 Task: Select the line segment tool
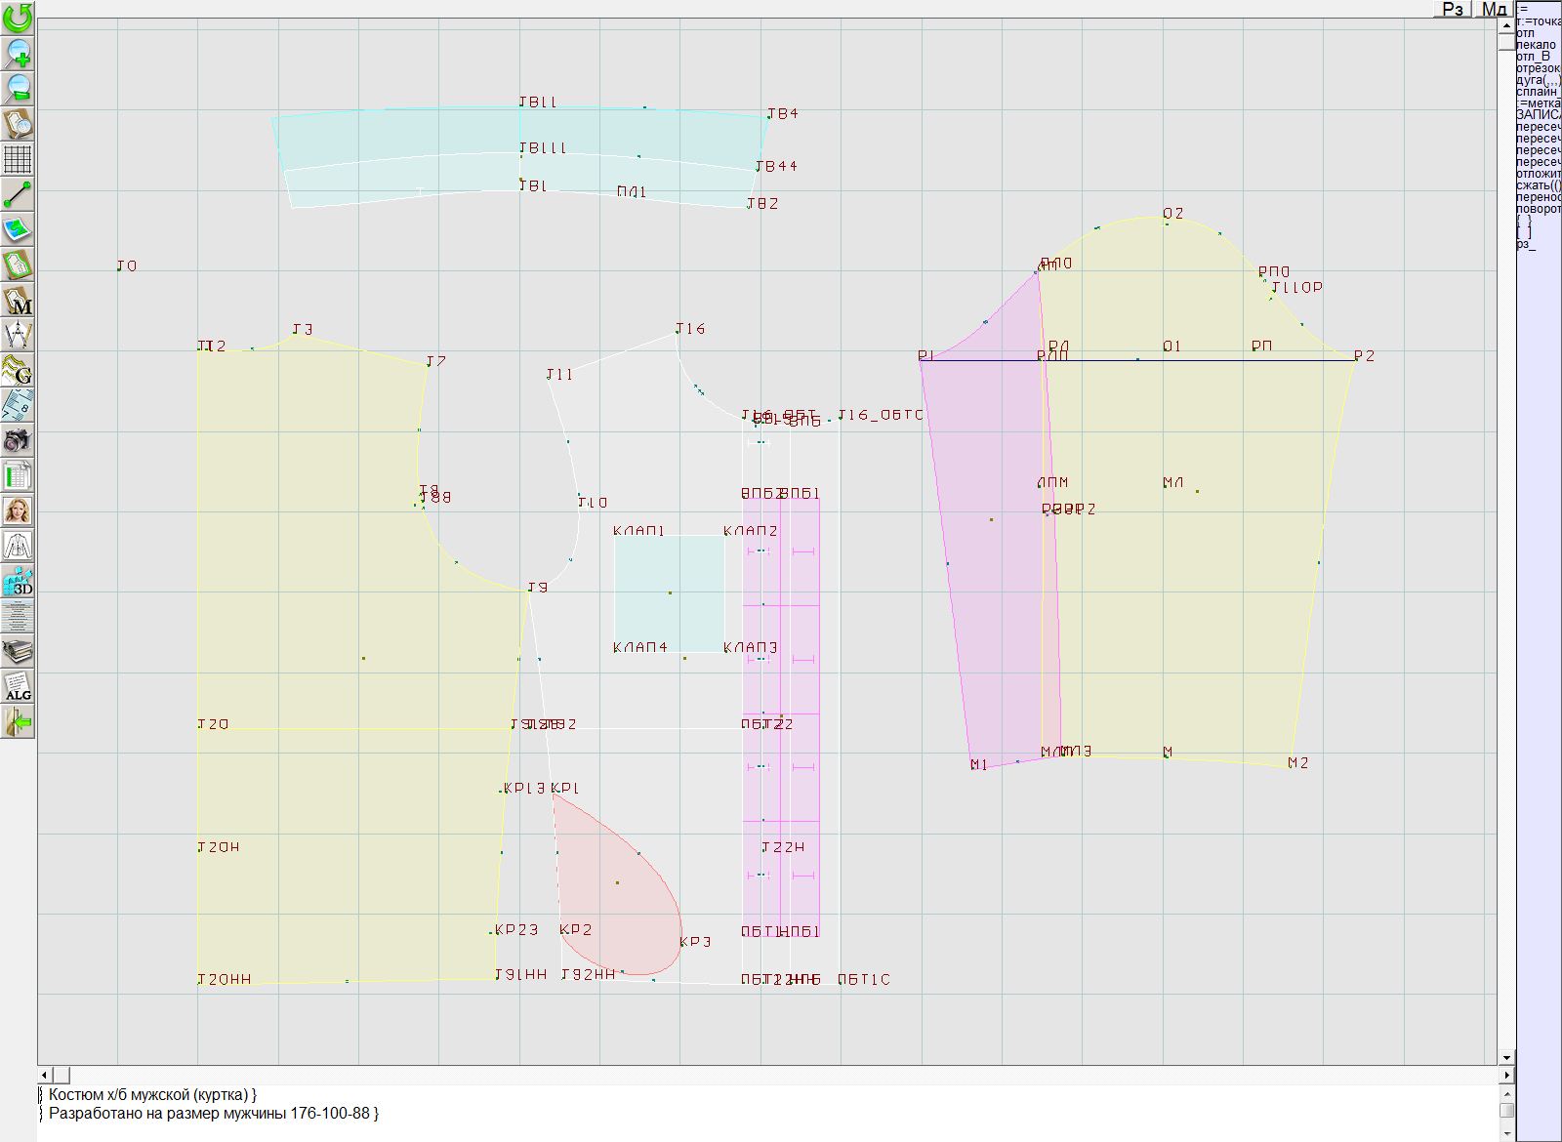pos(18,194)
